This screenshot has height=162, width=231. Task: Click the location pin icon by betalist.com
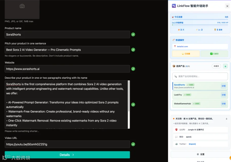(175, 46)
